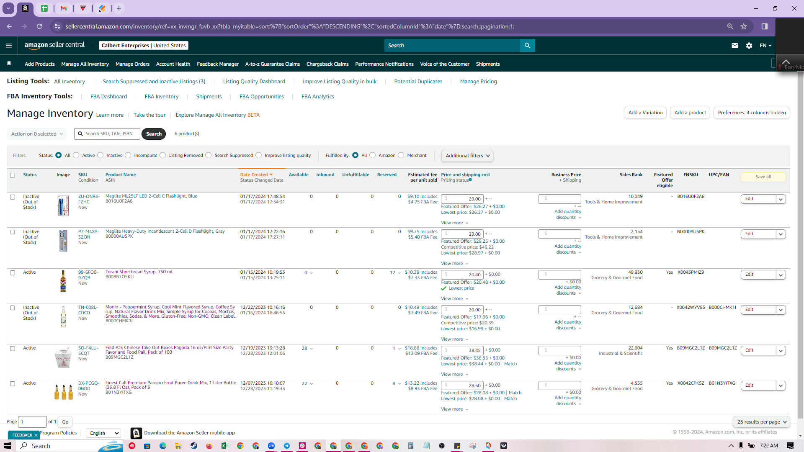Viewport: 804px width, 452px height.
Task: Open the Feedback Manager menu item
Action: point(218,64)
